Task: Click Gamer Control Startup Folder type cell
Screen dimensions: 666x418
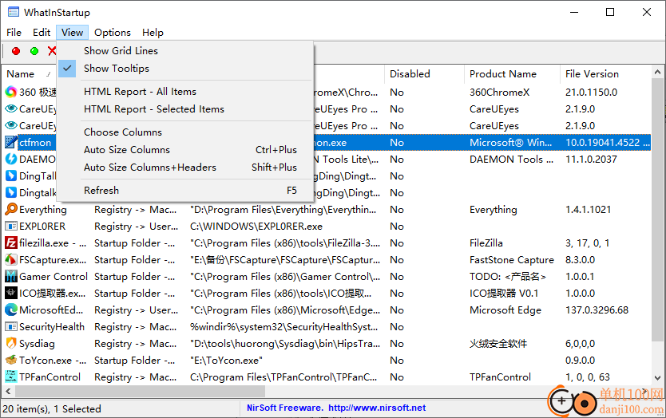Action: click(x=134, y=276)
